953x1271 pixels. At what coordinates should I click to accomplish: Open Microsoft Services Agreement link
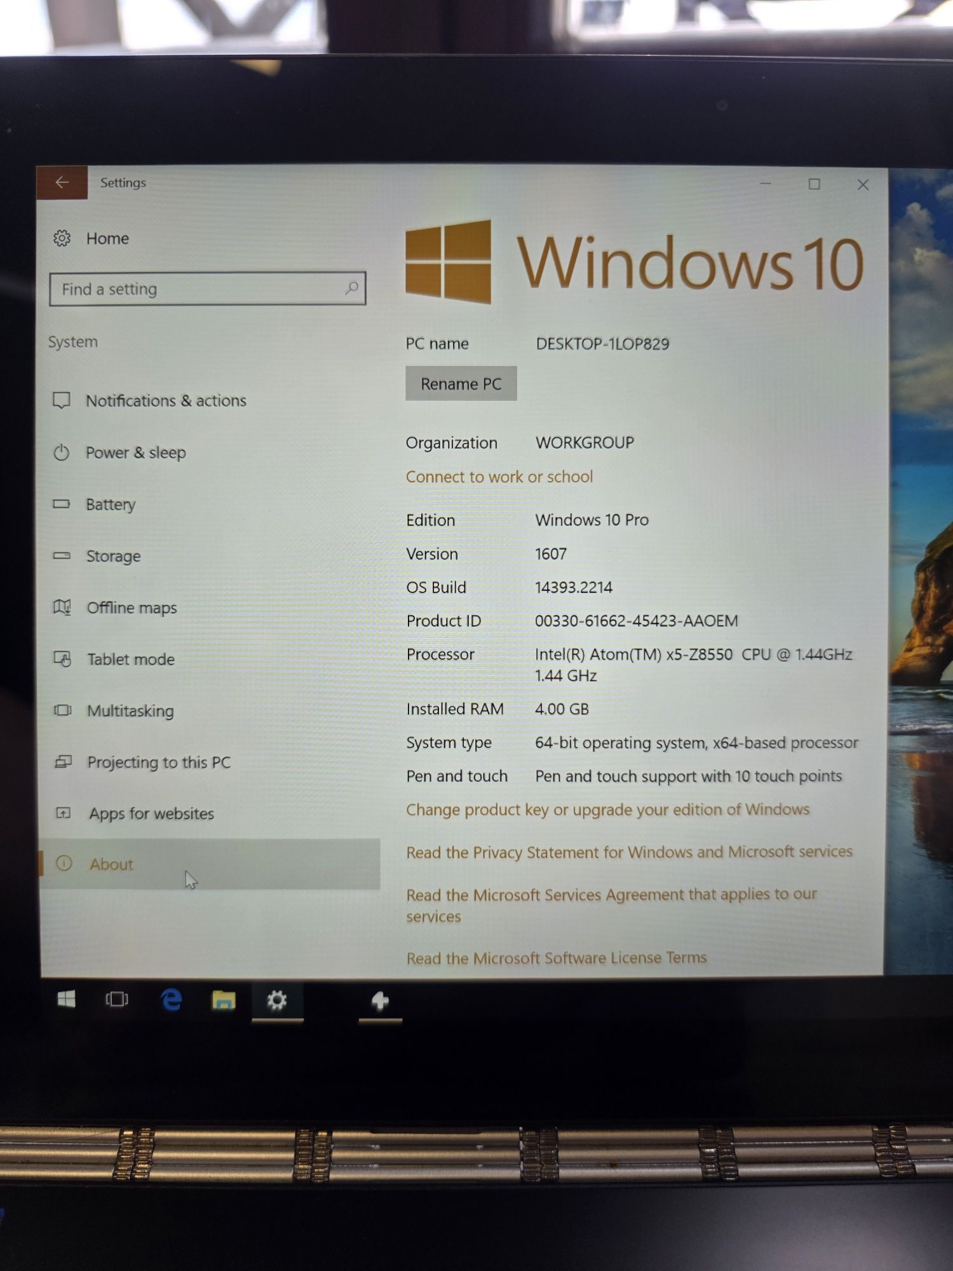pos(612,905)
